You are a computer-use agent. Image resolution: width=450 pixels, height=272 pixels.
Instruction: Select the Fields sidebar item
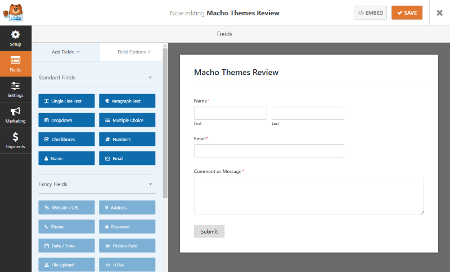click(16, 64)
